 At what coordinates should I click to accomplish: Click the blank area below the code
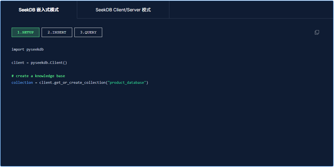pos(167,124)
